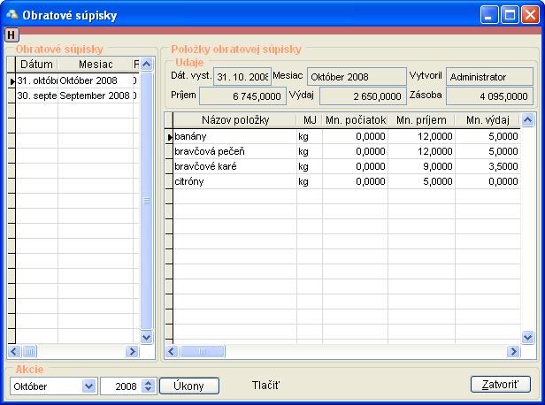The height and width of the screenshot is (405, 545).
Task: Click the Úkony button
Action: [188, 386]
